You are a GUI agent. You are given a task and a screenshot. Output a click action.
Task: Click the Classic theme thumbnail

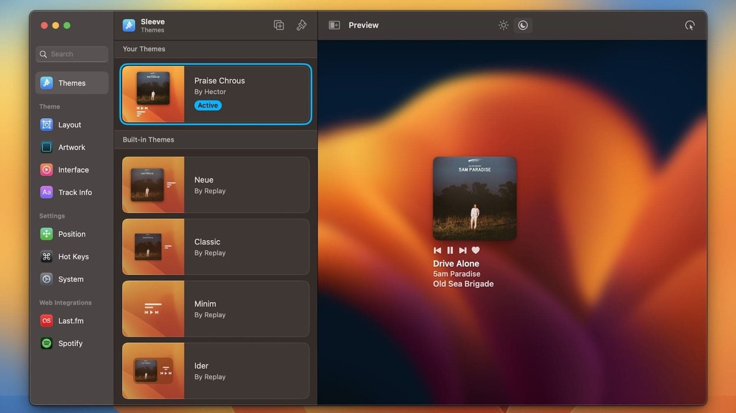click(x=153, y=247)
